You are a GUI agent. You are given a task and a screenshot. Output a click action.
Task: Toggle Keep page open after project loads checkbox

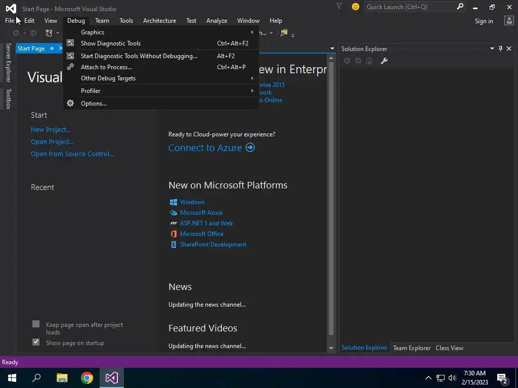coord(36,324)
